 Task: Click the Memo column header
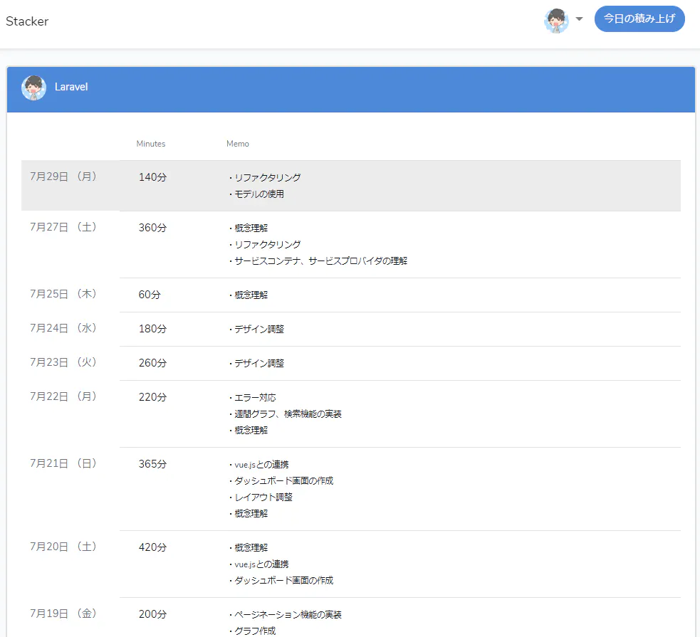coord(238,144)
